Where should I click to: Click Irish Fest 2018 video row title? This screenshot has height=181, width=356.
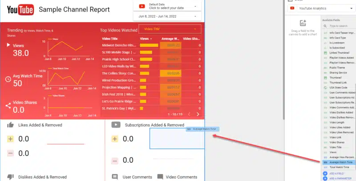click(x=118, y=94)
